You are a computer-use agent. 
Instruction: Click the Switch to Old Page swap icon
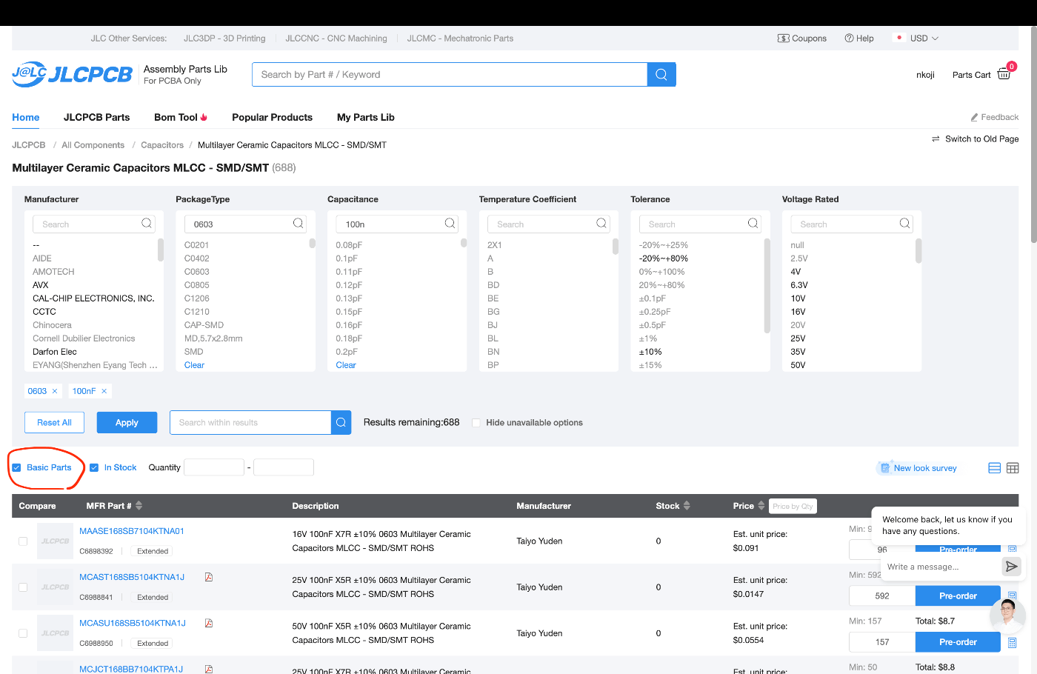click(936, 139)
